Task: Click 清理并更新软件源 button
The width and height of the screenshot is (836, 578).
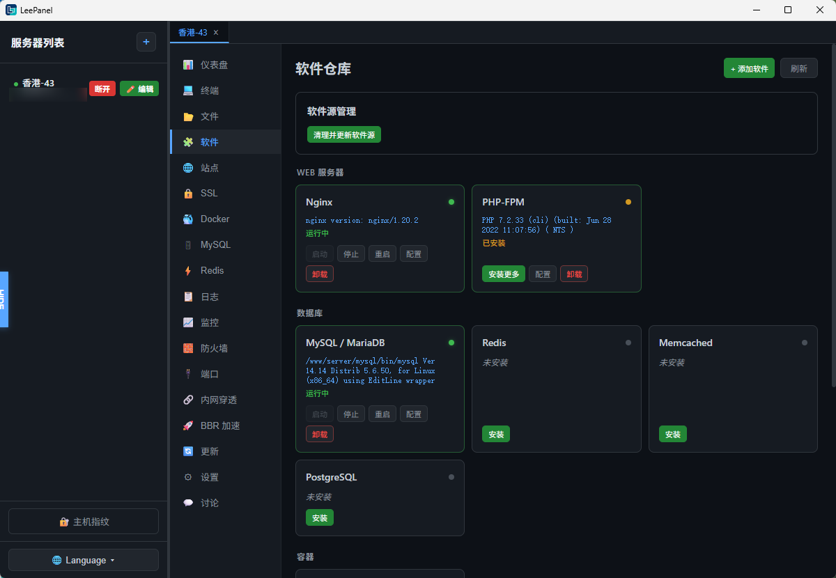Action: pyautogui.click(x=344, y=134)
